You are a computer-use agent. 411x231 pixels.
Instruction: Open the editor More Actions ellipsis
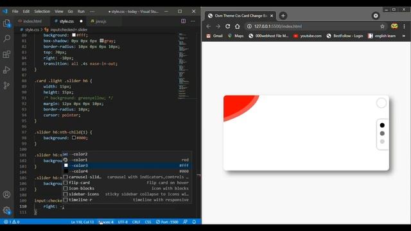193,21
